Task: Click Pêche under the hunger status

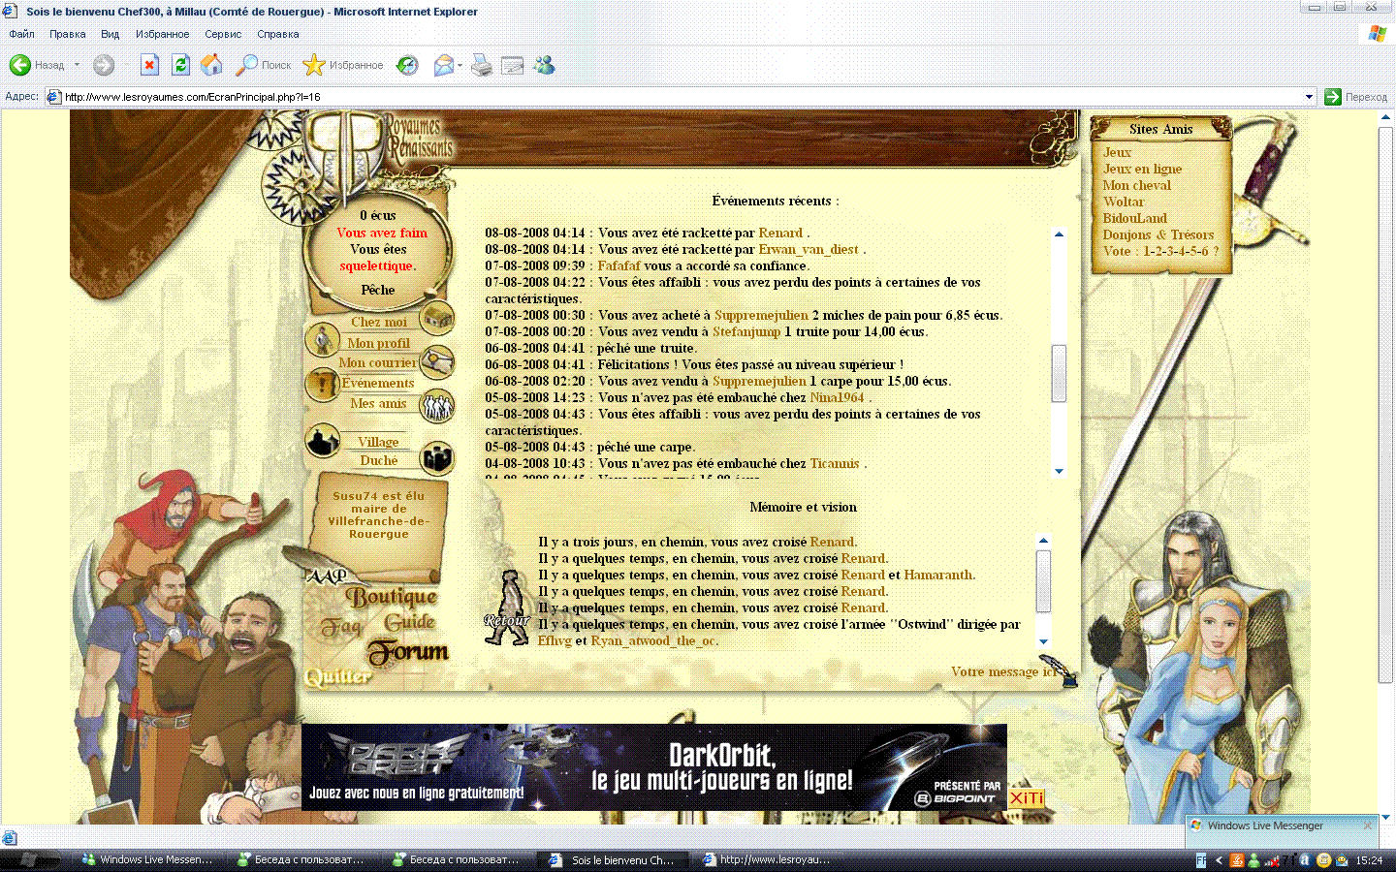Action: coord(378,290)
